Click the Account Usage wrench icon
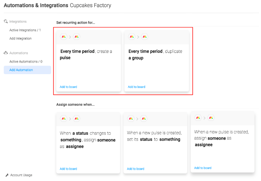Screen dimensions: 261x181 pyautogui.click(x=7, y=175)
